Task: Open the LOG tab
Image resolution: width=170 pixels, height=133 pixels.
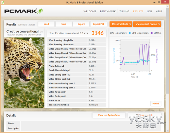Action: [149, 11]
